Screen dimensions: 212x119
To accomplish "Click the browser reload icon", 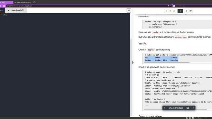I will (1, 6).
